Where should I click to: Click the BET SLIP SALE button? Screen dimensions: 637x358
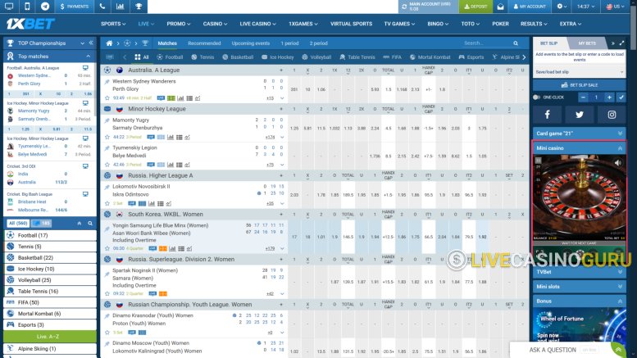580,85
